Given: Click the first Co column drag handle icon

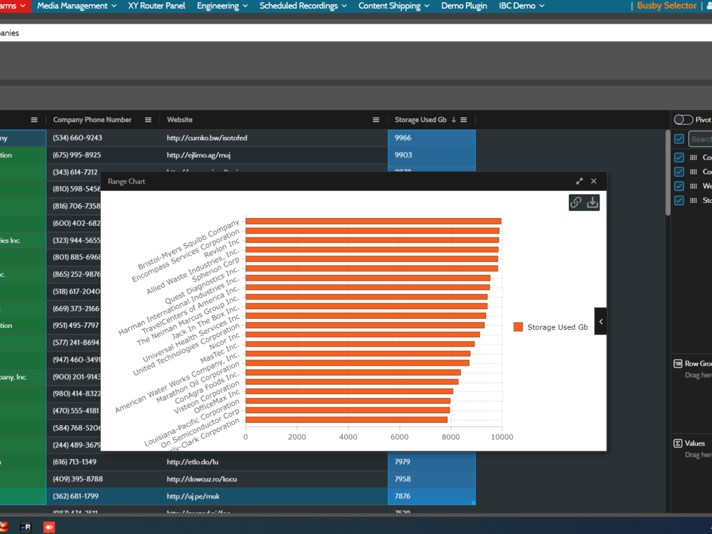Looking at the screenshot, I should pos(693,157).
